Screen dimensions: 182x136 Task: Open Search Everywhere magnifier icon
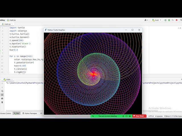pos(181,20)
